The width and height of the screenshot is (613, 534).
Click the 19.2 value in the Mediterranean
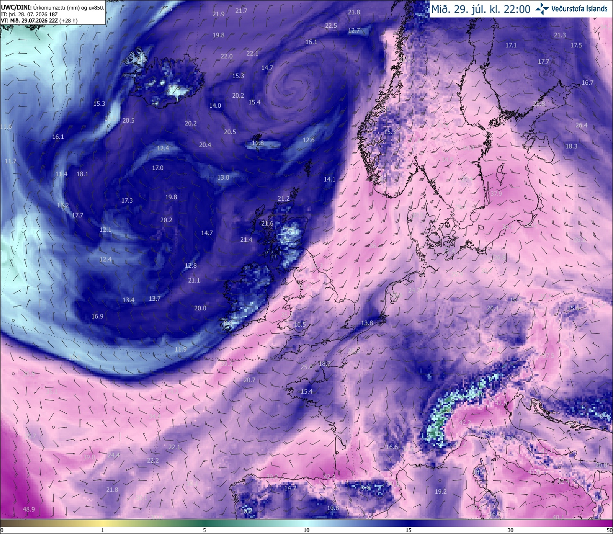coord(441,491)
